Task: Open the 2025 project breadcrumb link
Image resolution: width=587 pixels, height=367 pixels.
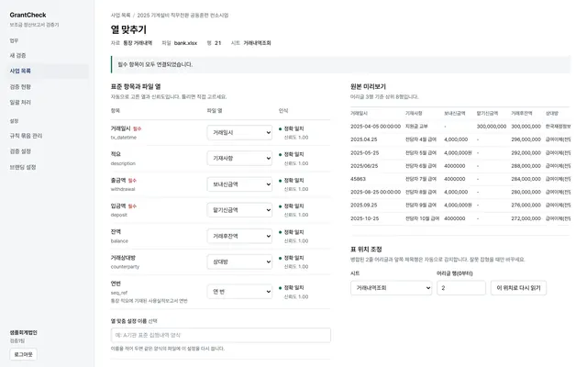Action: coord(183,16)
